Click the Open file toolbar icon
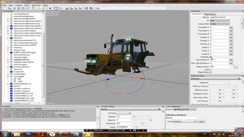 click(10, 8)
